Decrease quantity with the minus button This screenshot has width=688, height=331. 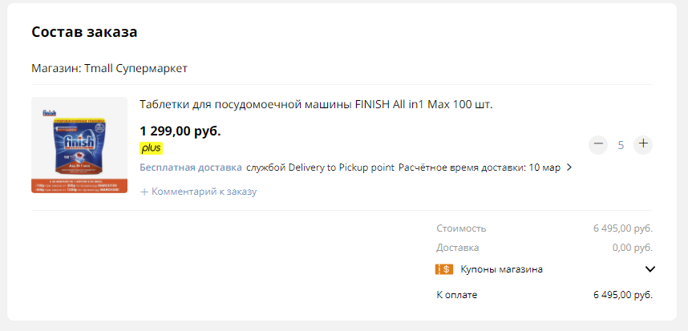598,145
